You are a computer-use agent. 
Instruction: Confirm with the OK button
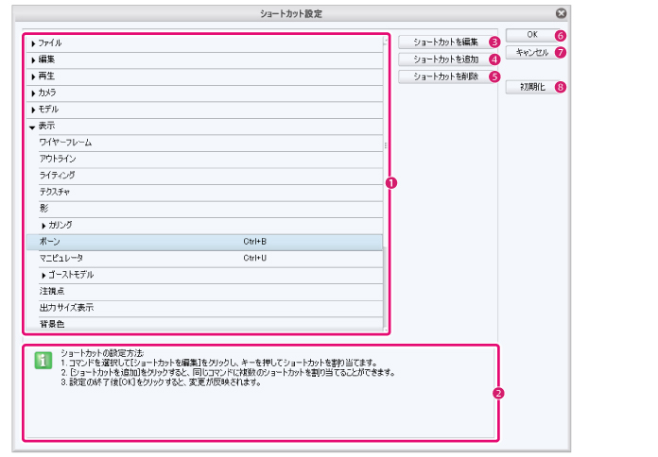(532, 35)
